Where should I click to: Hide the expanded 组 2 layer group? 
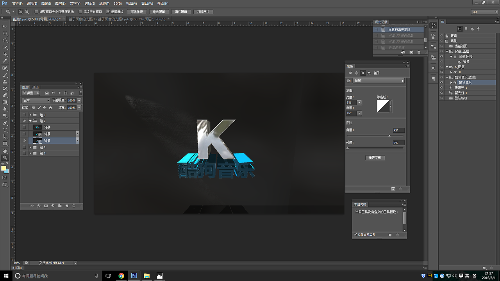click(24, 121)
